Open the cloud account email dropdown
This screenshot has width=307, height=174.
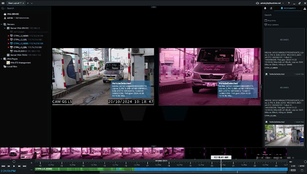click(272, 3)
